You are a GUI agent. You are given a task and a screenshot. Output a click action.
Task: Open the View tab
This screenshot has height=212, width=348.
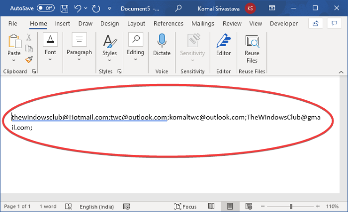256,23
